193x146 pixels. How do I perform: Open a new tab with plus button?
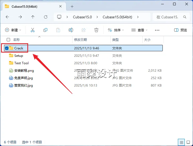(x=72, y=7)
